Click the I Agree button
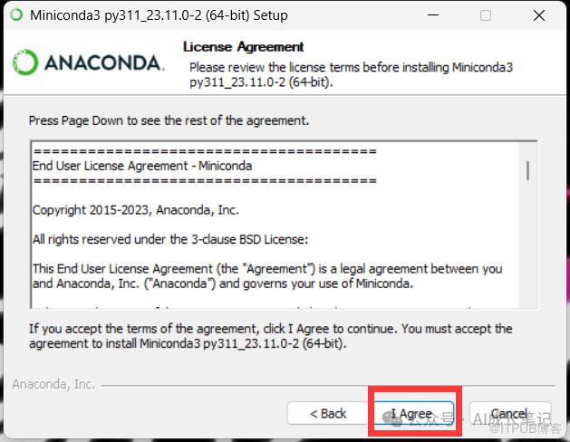 (x=414, y=413)
